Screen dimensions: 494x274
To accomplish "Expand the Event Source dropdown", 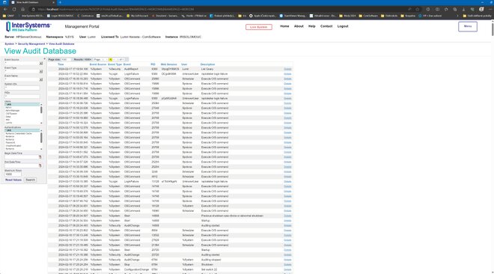I will point(41,64).
